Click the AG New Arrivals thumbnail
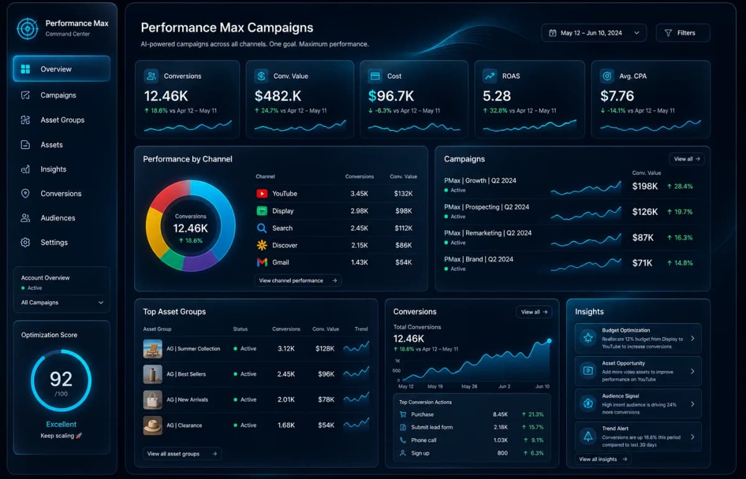Screen dimensions: 746x479 [152, 399]
